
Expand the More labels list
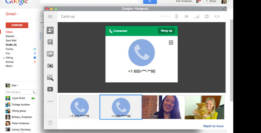(9, 66)
